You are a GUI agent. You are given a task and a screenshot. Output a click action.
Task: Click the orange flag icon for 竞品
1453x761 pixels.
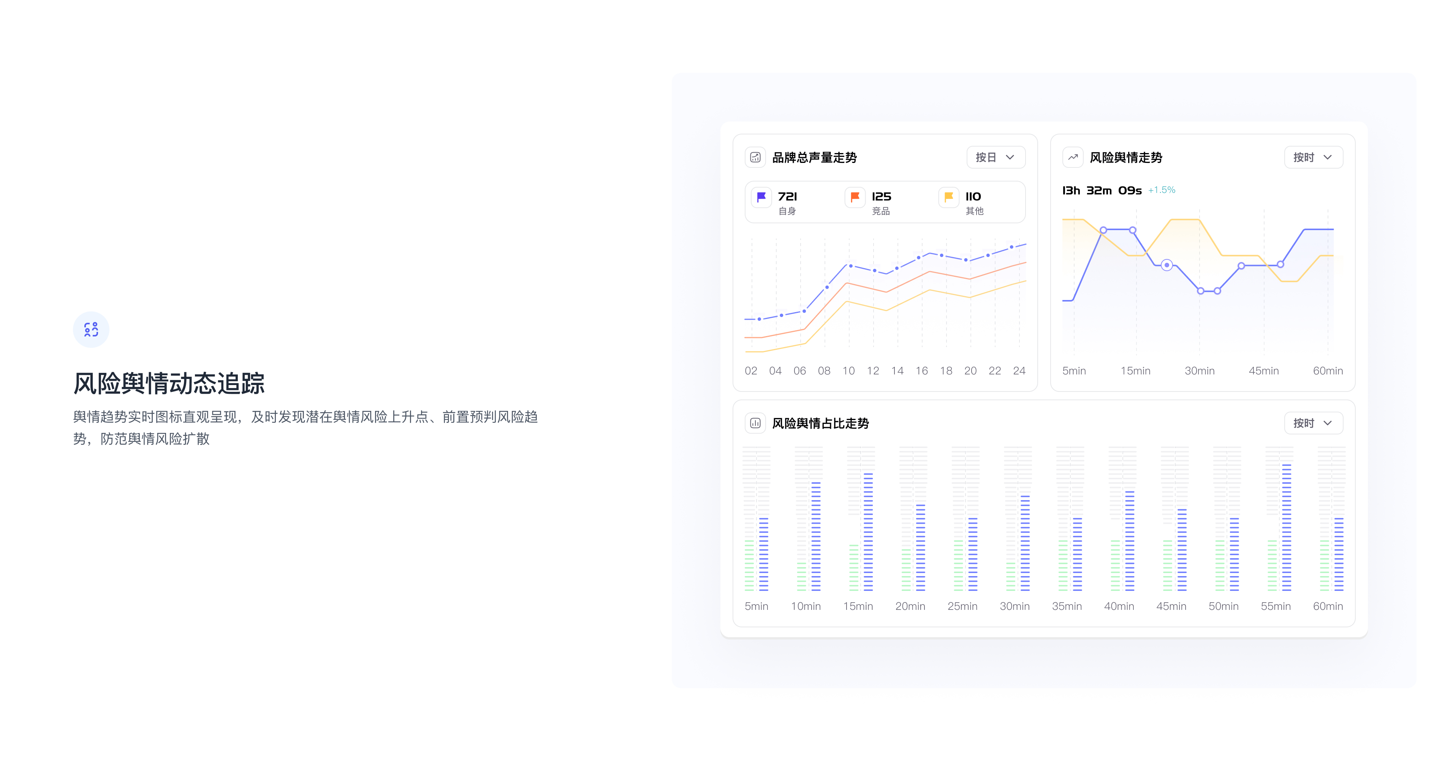[855, 197]
